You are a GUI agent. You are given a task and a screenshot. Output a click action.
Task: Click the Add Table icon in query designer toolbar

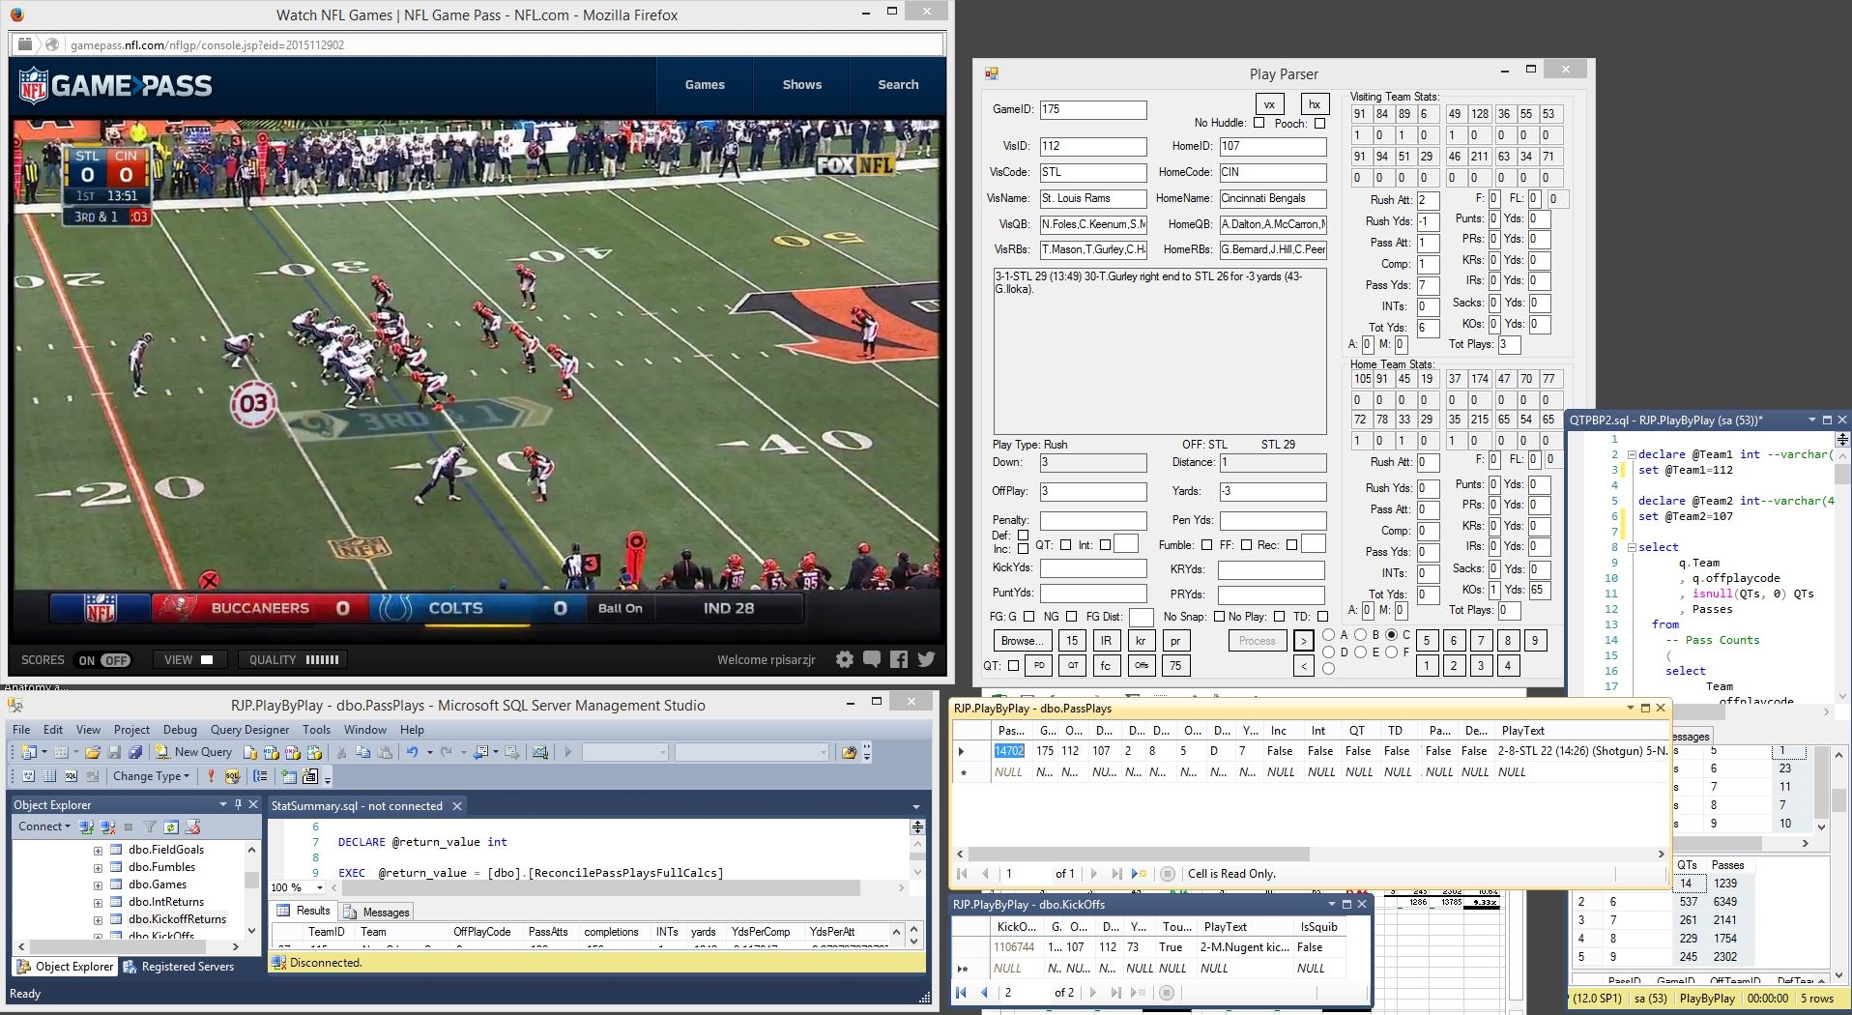[289, 776]
